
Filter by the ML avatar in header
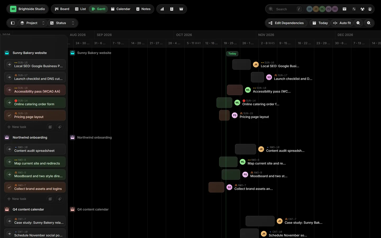[x=322, y=9]
